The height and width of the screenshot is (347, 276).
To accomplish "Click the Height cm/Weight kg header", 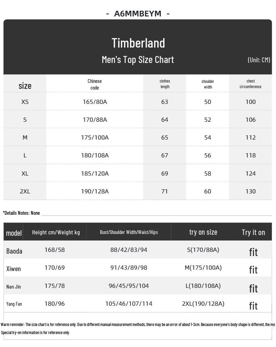I will tap(56, 232).
